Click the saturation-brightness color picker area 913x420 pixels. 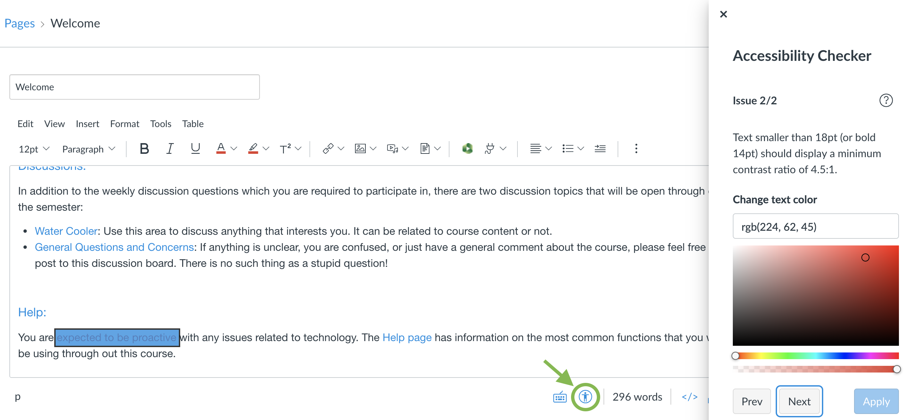[x=816, y=296]
